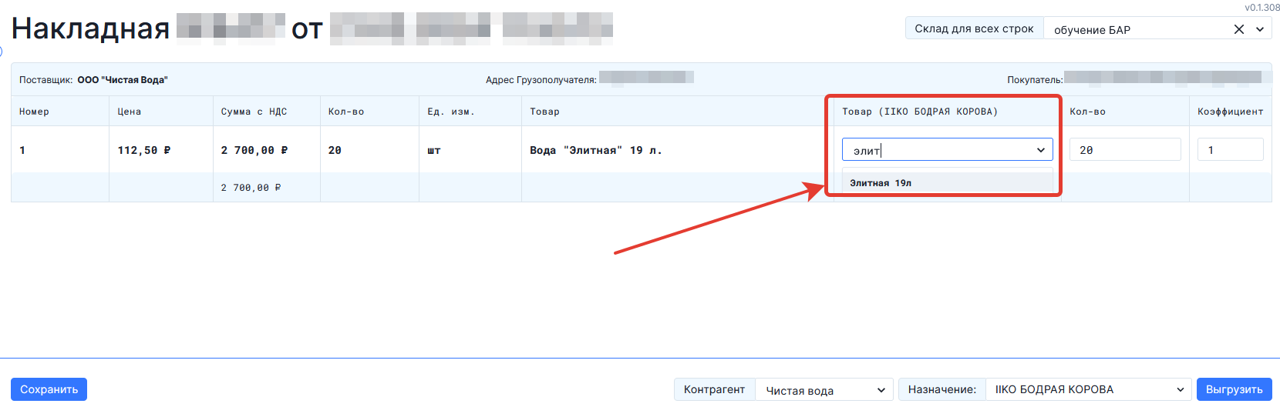Focus the editable quantity field showing 20
This screenshot has width=1280, height=417.
pos(1124,150)
